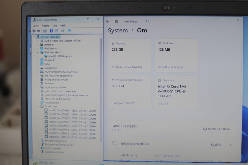
Task: Click the Installerat RAM-minne card icon
Action: (x=113, y=80)
